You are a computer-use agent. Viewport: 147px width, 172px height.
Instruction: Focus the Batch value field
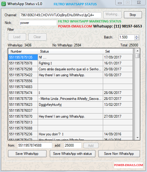(127, 38)
